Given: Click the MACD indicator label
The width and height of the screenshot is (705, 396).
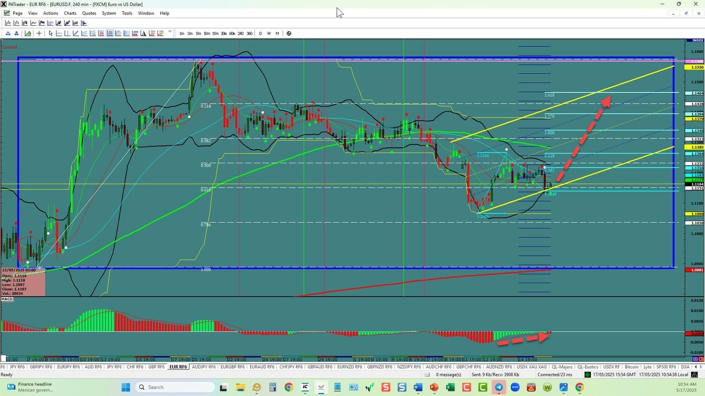Looking at the screenshot, I should point(7,299).
